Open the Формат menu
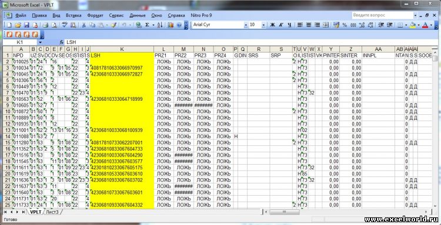This screenshot has height=225, width=441. [x=95, y=15]
